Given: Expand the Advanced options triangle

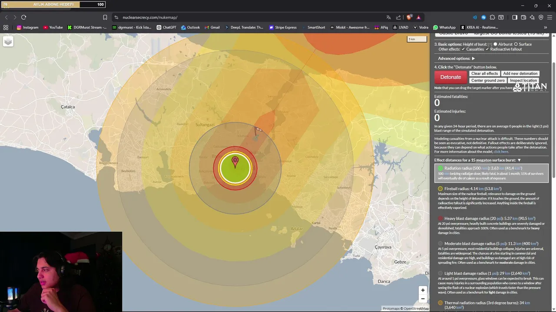Looking at the screenshot, I should pos(473,58).
